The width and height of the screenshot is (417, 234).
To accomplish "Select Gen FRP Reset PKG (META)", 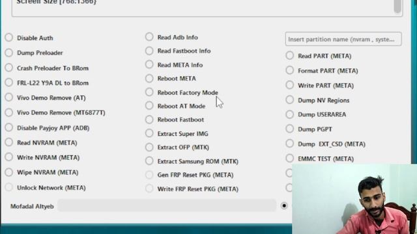I will pos(149,175).
